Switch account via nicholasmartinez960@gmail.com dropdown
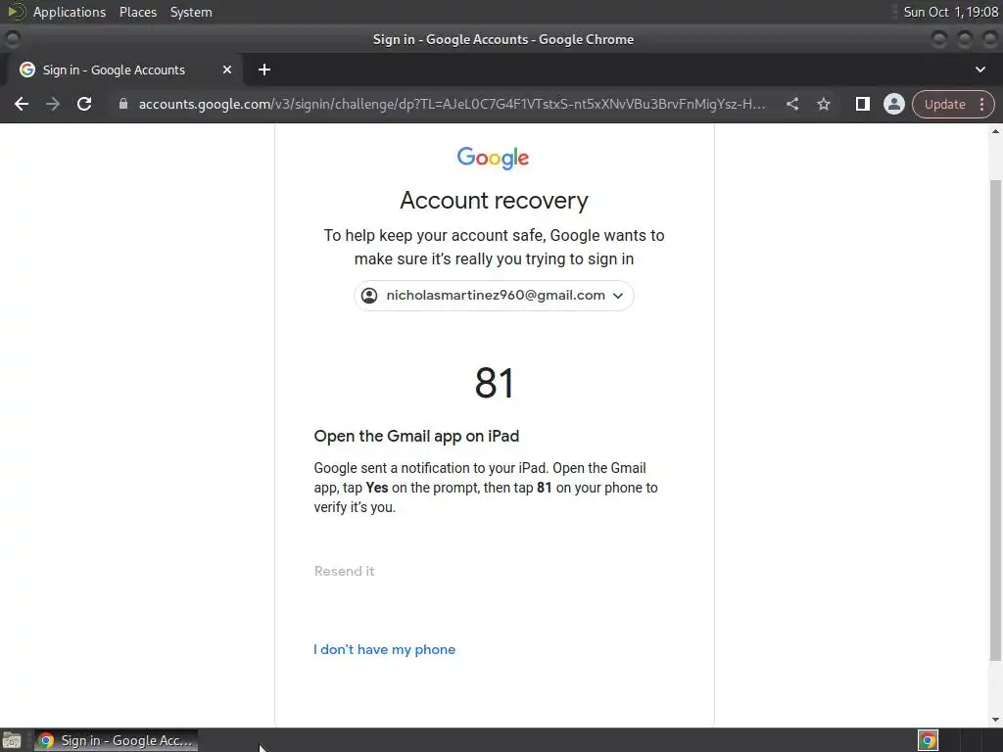This screenshot has width=1003, height=752. coord(494,296)
